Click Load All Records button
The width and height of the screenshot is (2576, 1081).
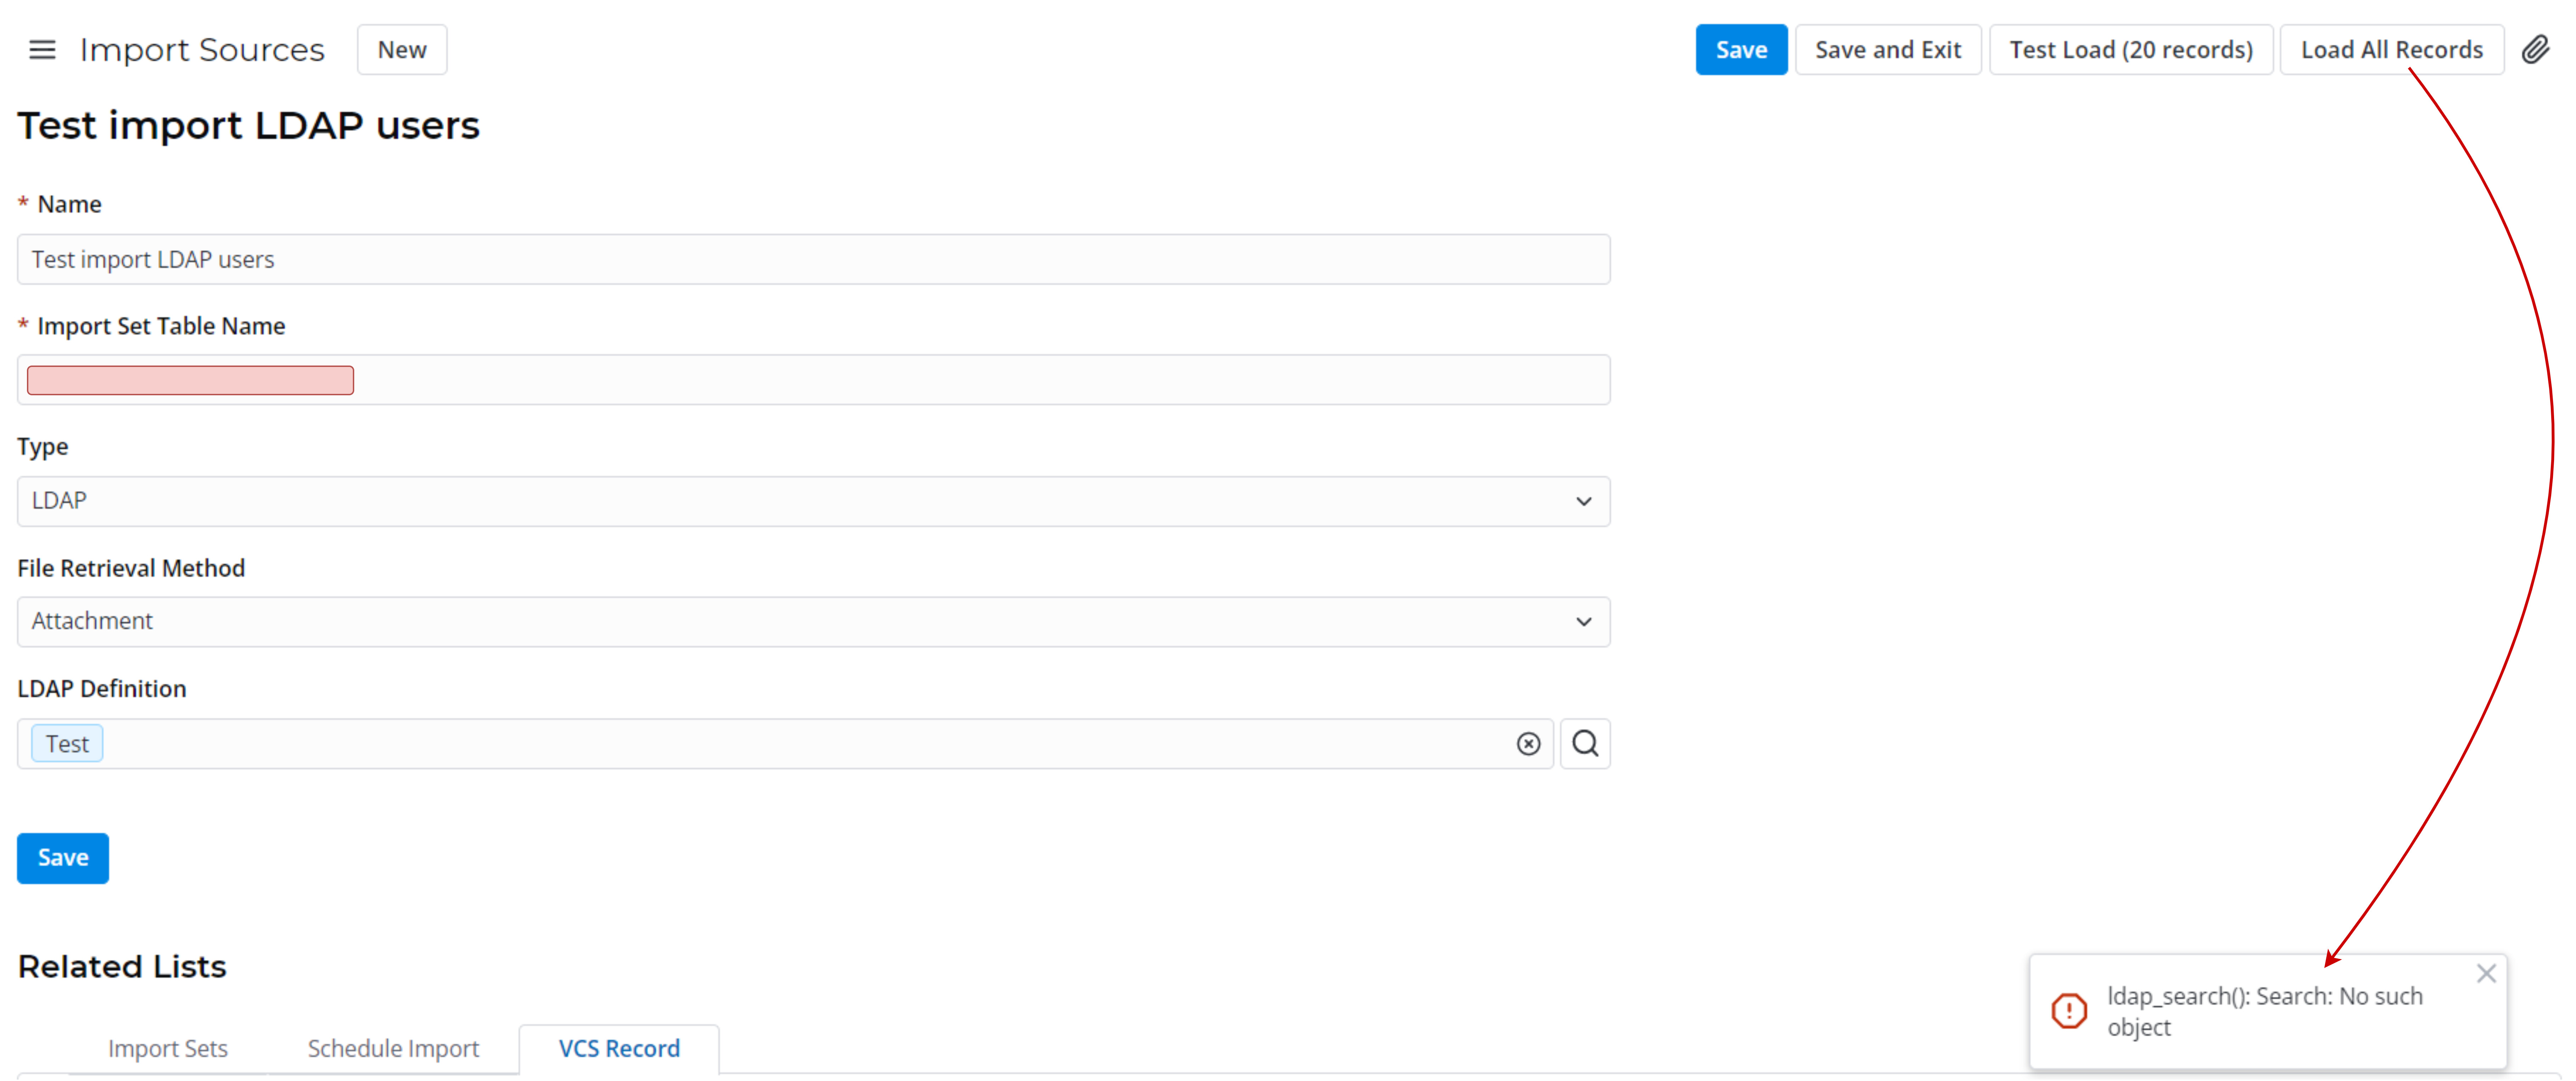(2391, 50)
